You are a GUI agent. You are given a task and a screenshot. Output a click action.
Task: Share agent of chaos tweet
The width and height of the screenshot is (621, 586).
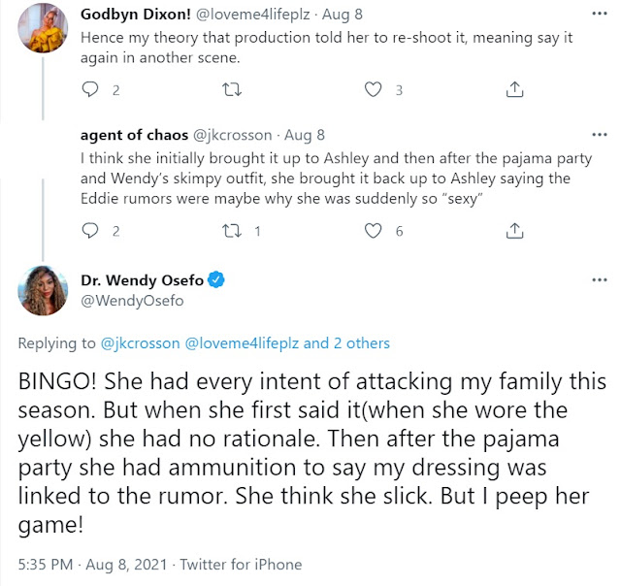coord(513,231)
